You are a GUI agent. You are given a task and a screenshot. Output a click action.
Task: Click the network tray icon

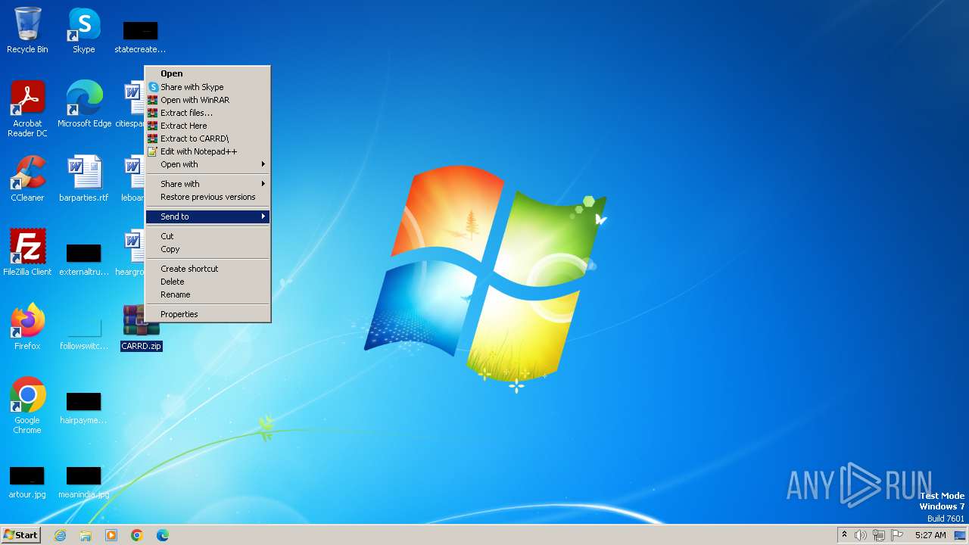point(879,535)
